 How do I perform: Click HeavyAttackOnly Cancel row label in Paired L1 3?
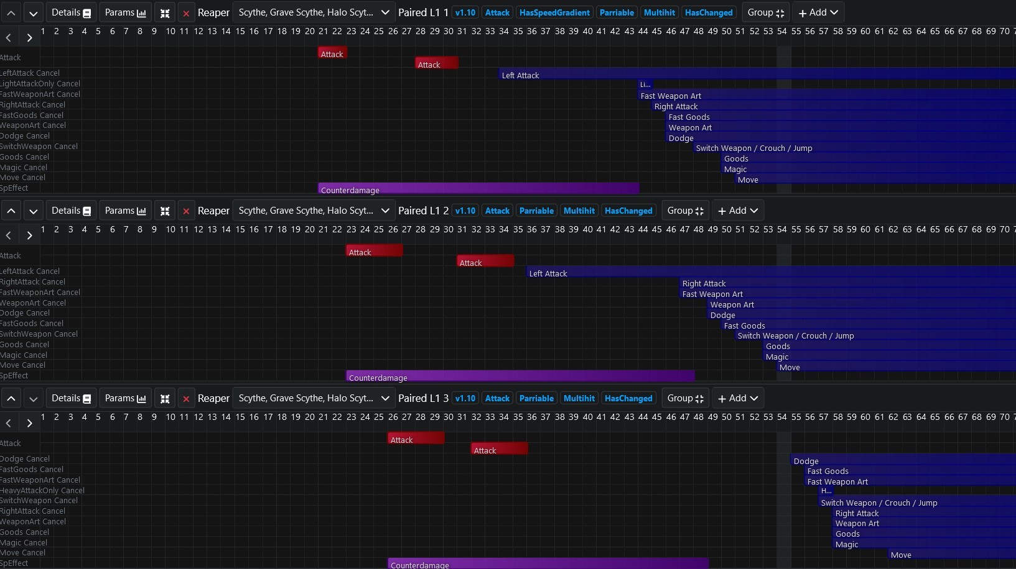coord(42,490)
